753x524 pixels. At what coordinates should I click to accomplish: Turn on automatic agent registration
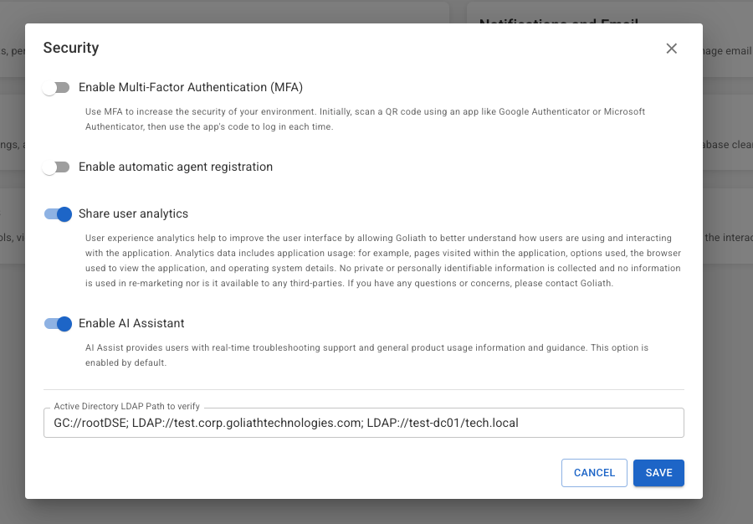[x=56, y=167]
